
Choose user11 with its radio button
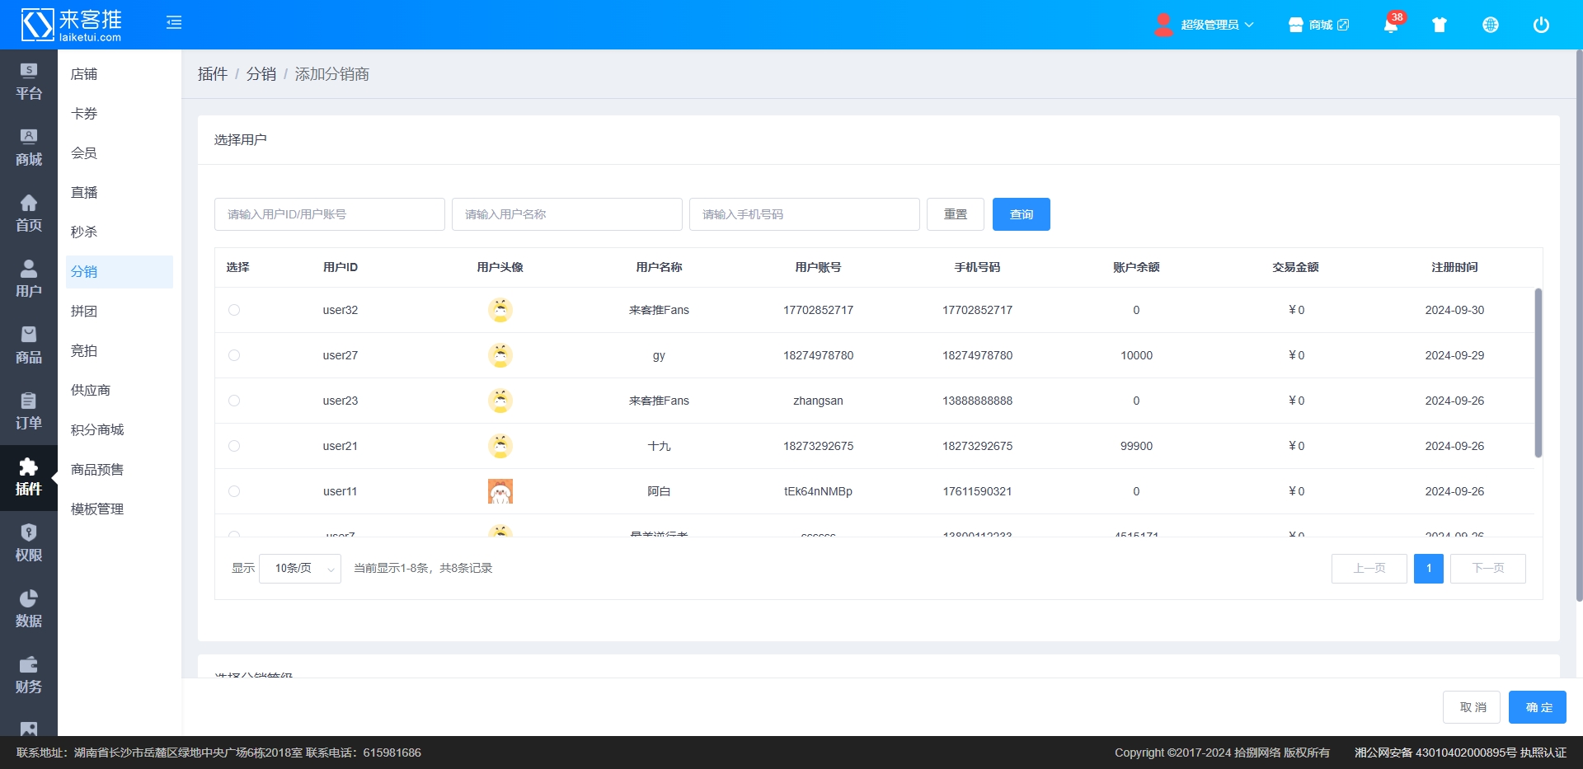(234, 491)
